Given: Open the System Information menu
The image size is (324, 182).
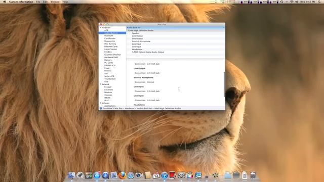Looking at the screenshot, I should coord(21,2).
